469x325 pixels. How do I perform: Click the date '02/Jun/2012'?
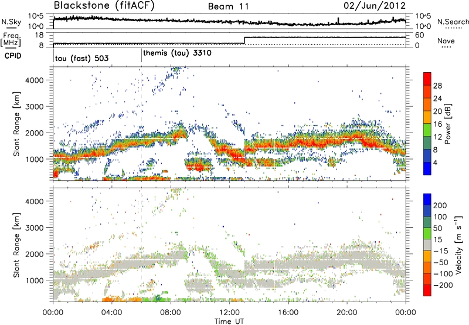(375, 6)
